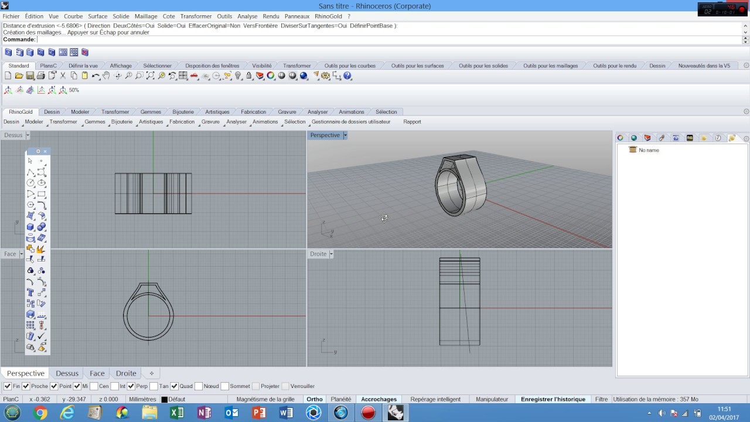Switch to the Droite viewport tab at bottom
Screen dimensions: 750x422
[x=126, y=373]
